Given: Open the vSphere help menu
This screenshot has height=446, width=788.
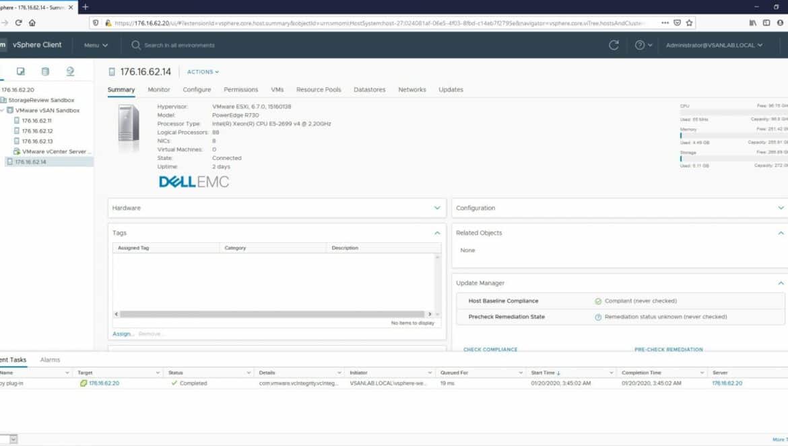Looking at the screenshot, I should tap(643, 45).
